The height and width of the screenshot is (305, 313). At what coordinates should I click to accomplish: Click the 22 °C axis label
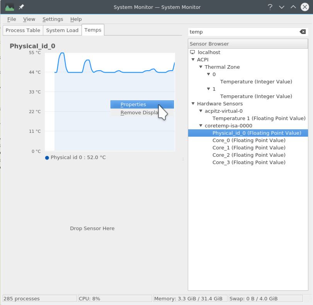(35, 112)
